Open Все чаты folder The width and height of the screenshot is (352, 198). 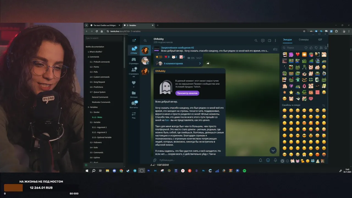pyautogui.click(x=134, y=105)
